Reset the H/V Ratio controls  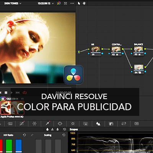pyautogui.click(x=24, y=135)
